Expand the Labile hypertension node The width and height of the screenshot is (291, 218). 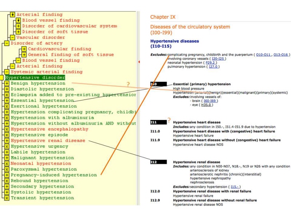7,152
